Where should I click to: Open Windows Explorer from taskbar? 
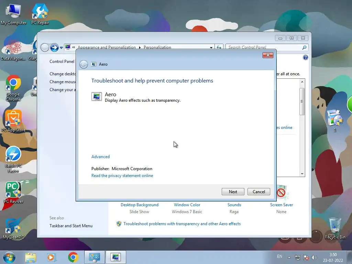tap(31, 257)
